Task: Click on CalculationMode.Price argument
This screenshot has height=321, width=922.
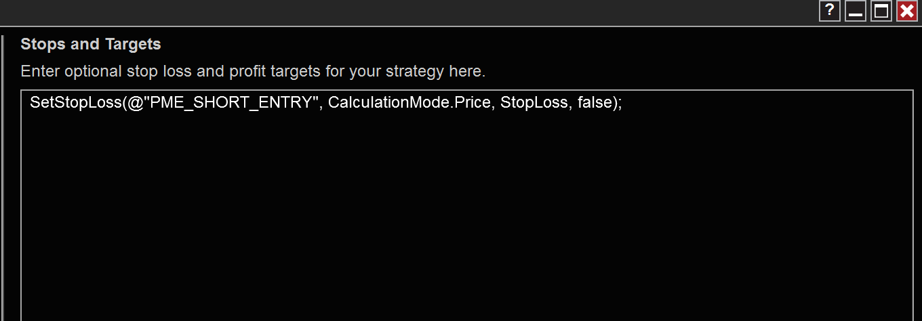Action: point(409,104)
